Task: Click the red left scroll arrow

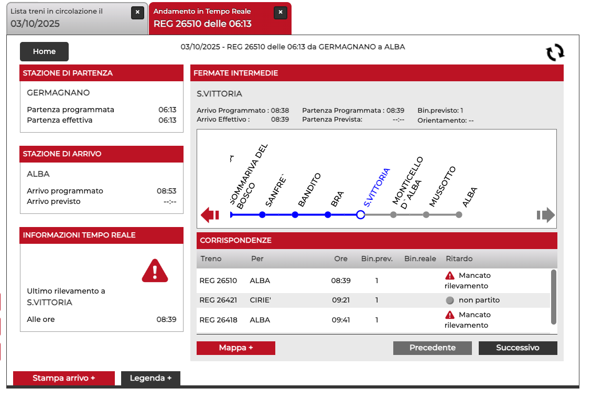Action: point(210,215)
